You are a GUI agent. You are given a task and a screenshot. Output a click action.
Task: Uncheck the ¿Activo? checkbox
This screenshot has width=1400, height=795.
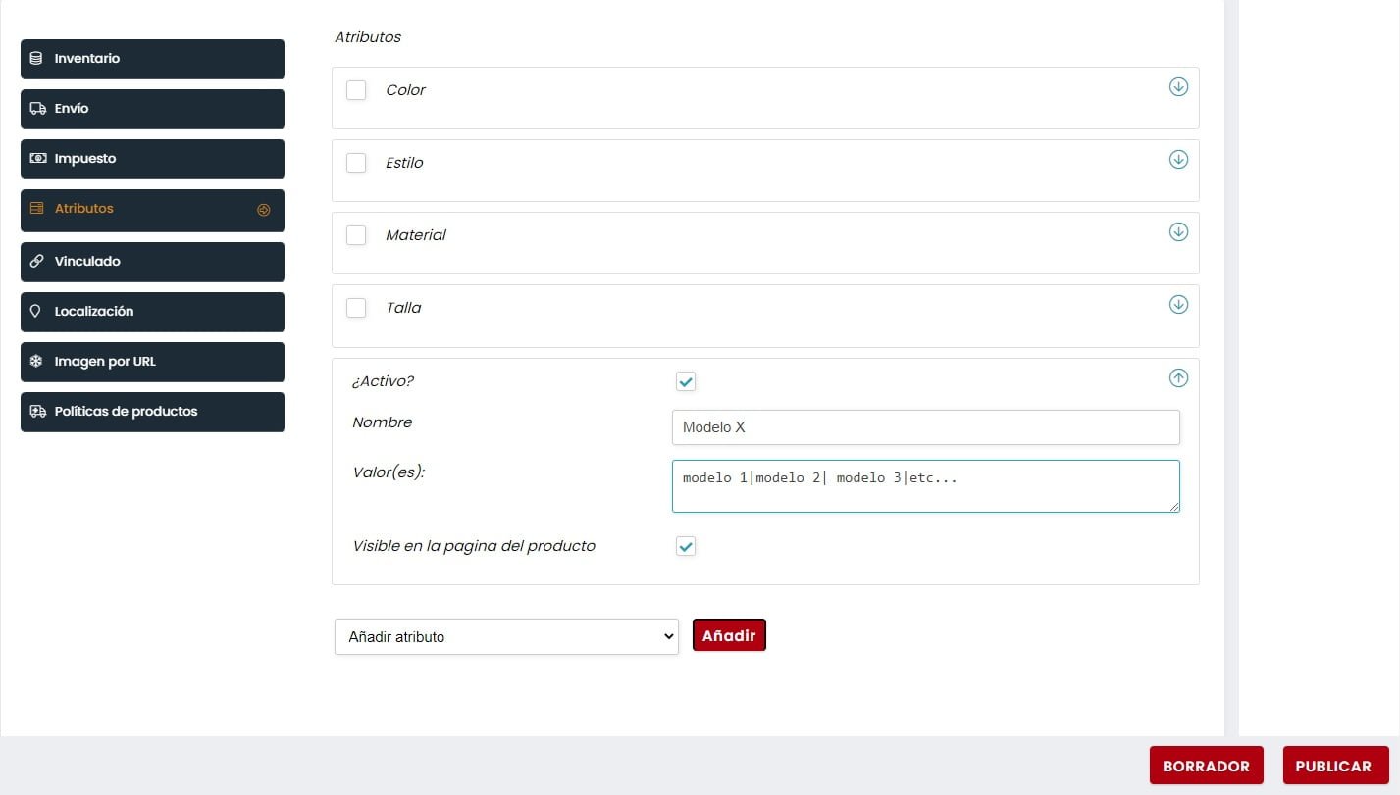(686, 381)
